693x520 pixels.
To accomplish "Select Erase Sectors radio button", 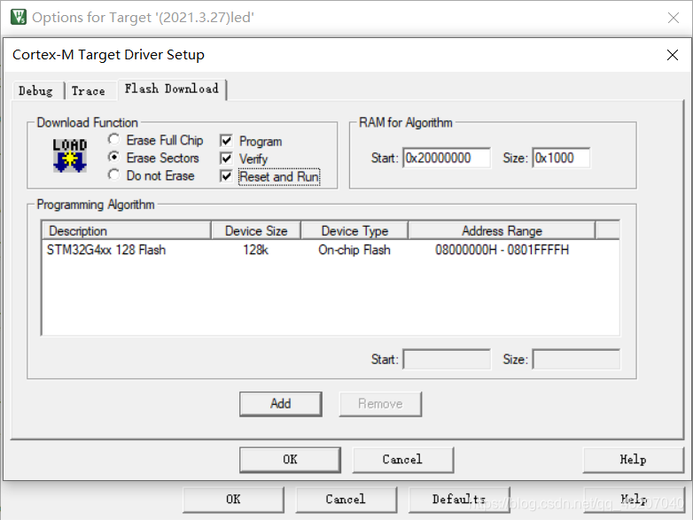I will (x=113, y=158).
